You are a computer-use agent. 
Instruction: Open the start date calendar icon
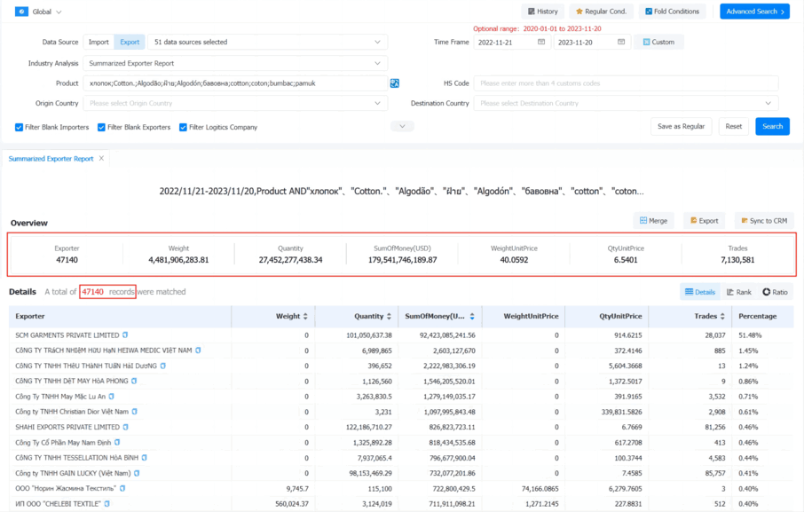541,42
